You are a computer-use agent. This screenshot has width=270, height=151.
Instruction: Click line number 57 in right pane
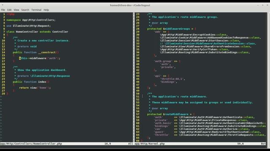138,114
